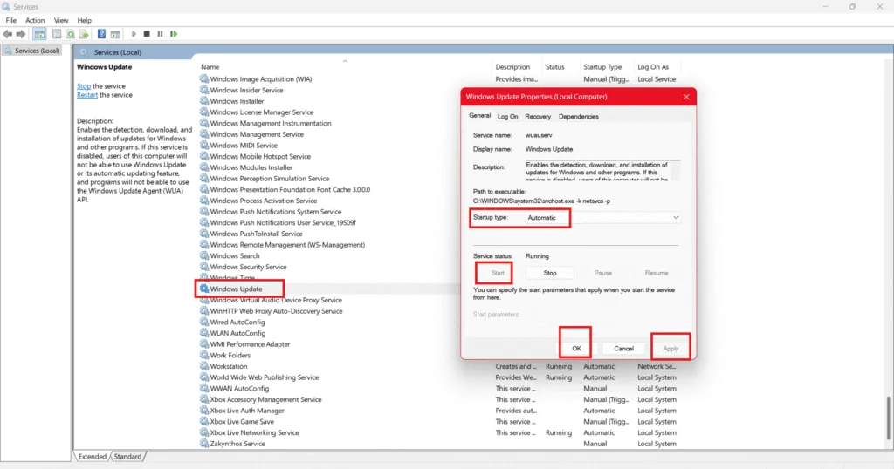Click the Stop button in Properties dialog
The height and width of the screenshot is (469, 894).
coord(550,273)
